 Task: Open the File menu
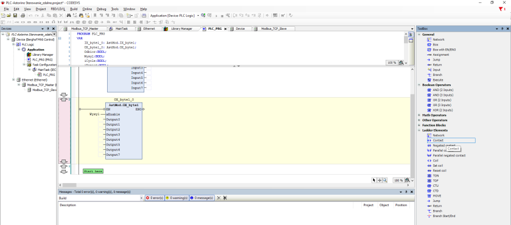[x=6, y=8]
